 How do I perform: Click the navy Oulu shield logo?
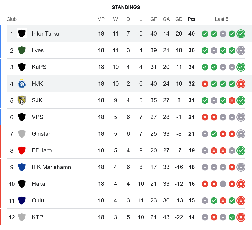coord(22,200)
